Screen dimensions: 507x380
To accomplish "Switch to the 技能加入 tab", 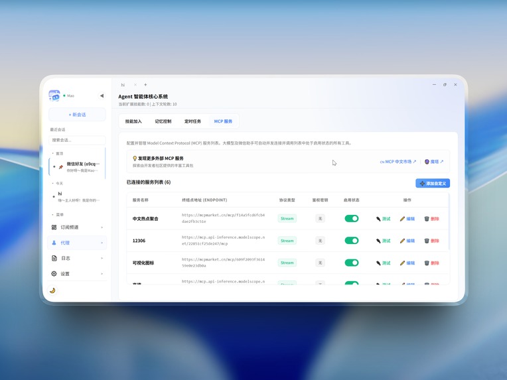I will (133, 121).
